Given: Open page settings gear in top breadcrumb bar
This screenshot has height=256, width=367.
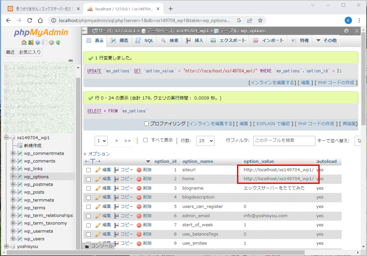Looking at the screenshot, I should coord(346,31).
